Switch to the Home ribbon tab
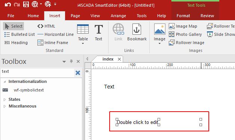235x140 pixels. (x=33, y=16)
